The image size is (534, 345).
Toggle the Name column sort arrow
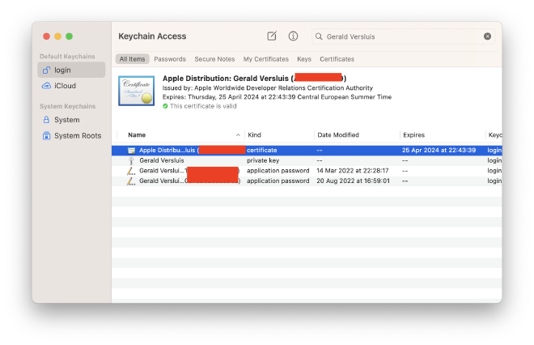click(238, 135)
